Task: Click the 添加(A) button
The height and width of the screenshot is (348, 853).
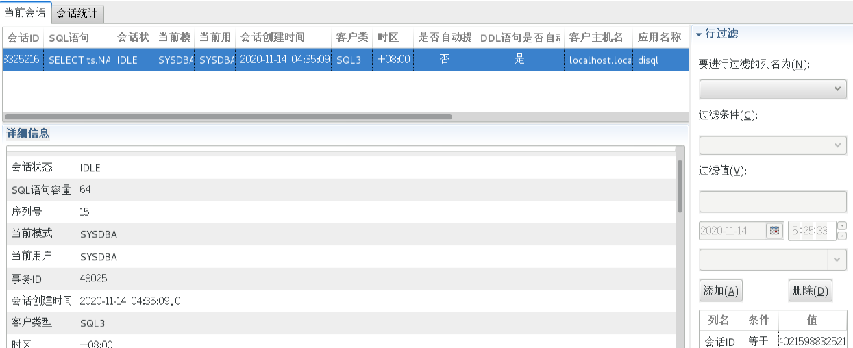Action: [721, 290]
